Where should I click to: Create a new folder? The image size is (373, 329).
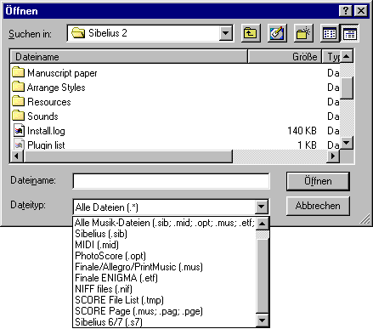click(303, 33)
